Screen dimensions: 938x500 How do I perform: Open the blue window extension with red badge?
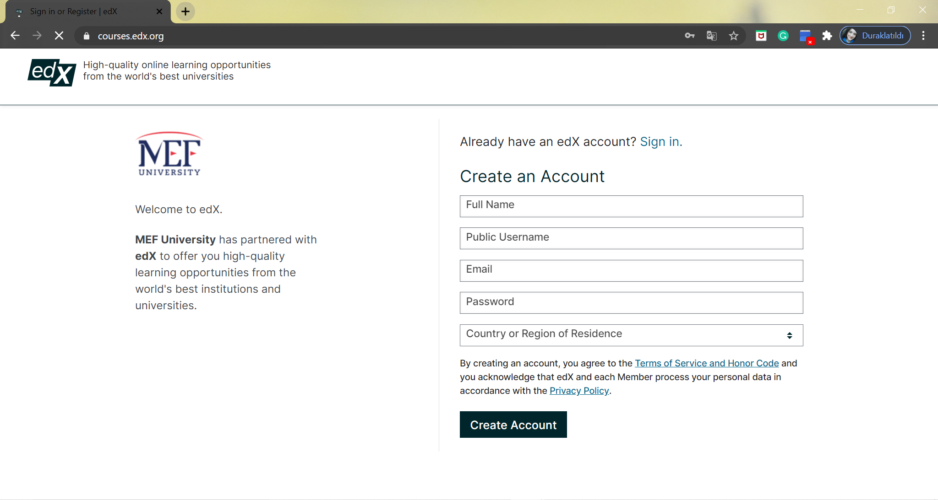coord(806,36)
